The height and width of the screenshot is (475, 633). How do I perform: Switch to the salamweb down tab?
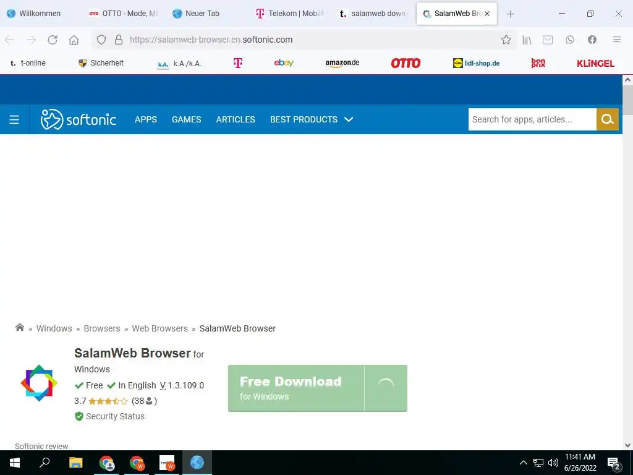(373, 14)
